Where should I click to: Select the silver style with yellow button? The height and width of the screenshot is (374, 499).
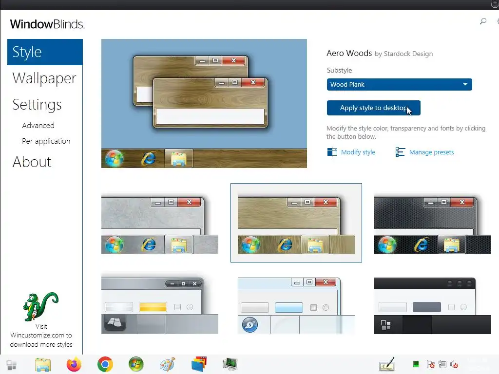(x=160, y=304)
